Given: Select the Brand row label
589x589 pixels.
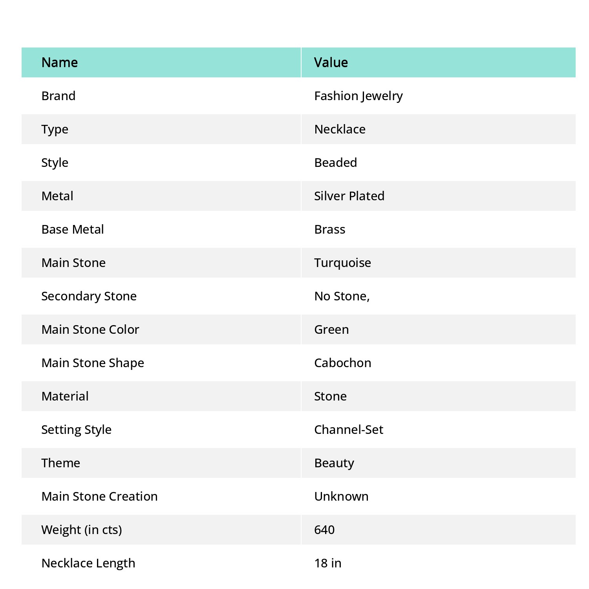Looking at the screenshot, I should click(x=59, y=96).
